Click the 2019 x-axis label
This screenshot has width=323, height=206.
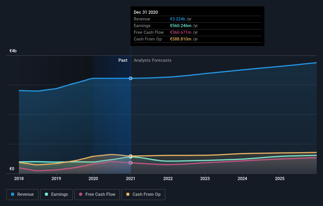(x=56, y=178)
